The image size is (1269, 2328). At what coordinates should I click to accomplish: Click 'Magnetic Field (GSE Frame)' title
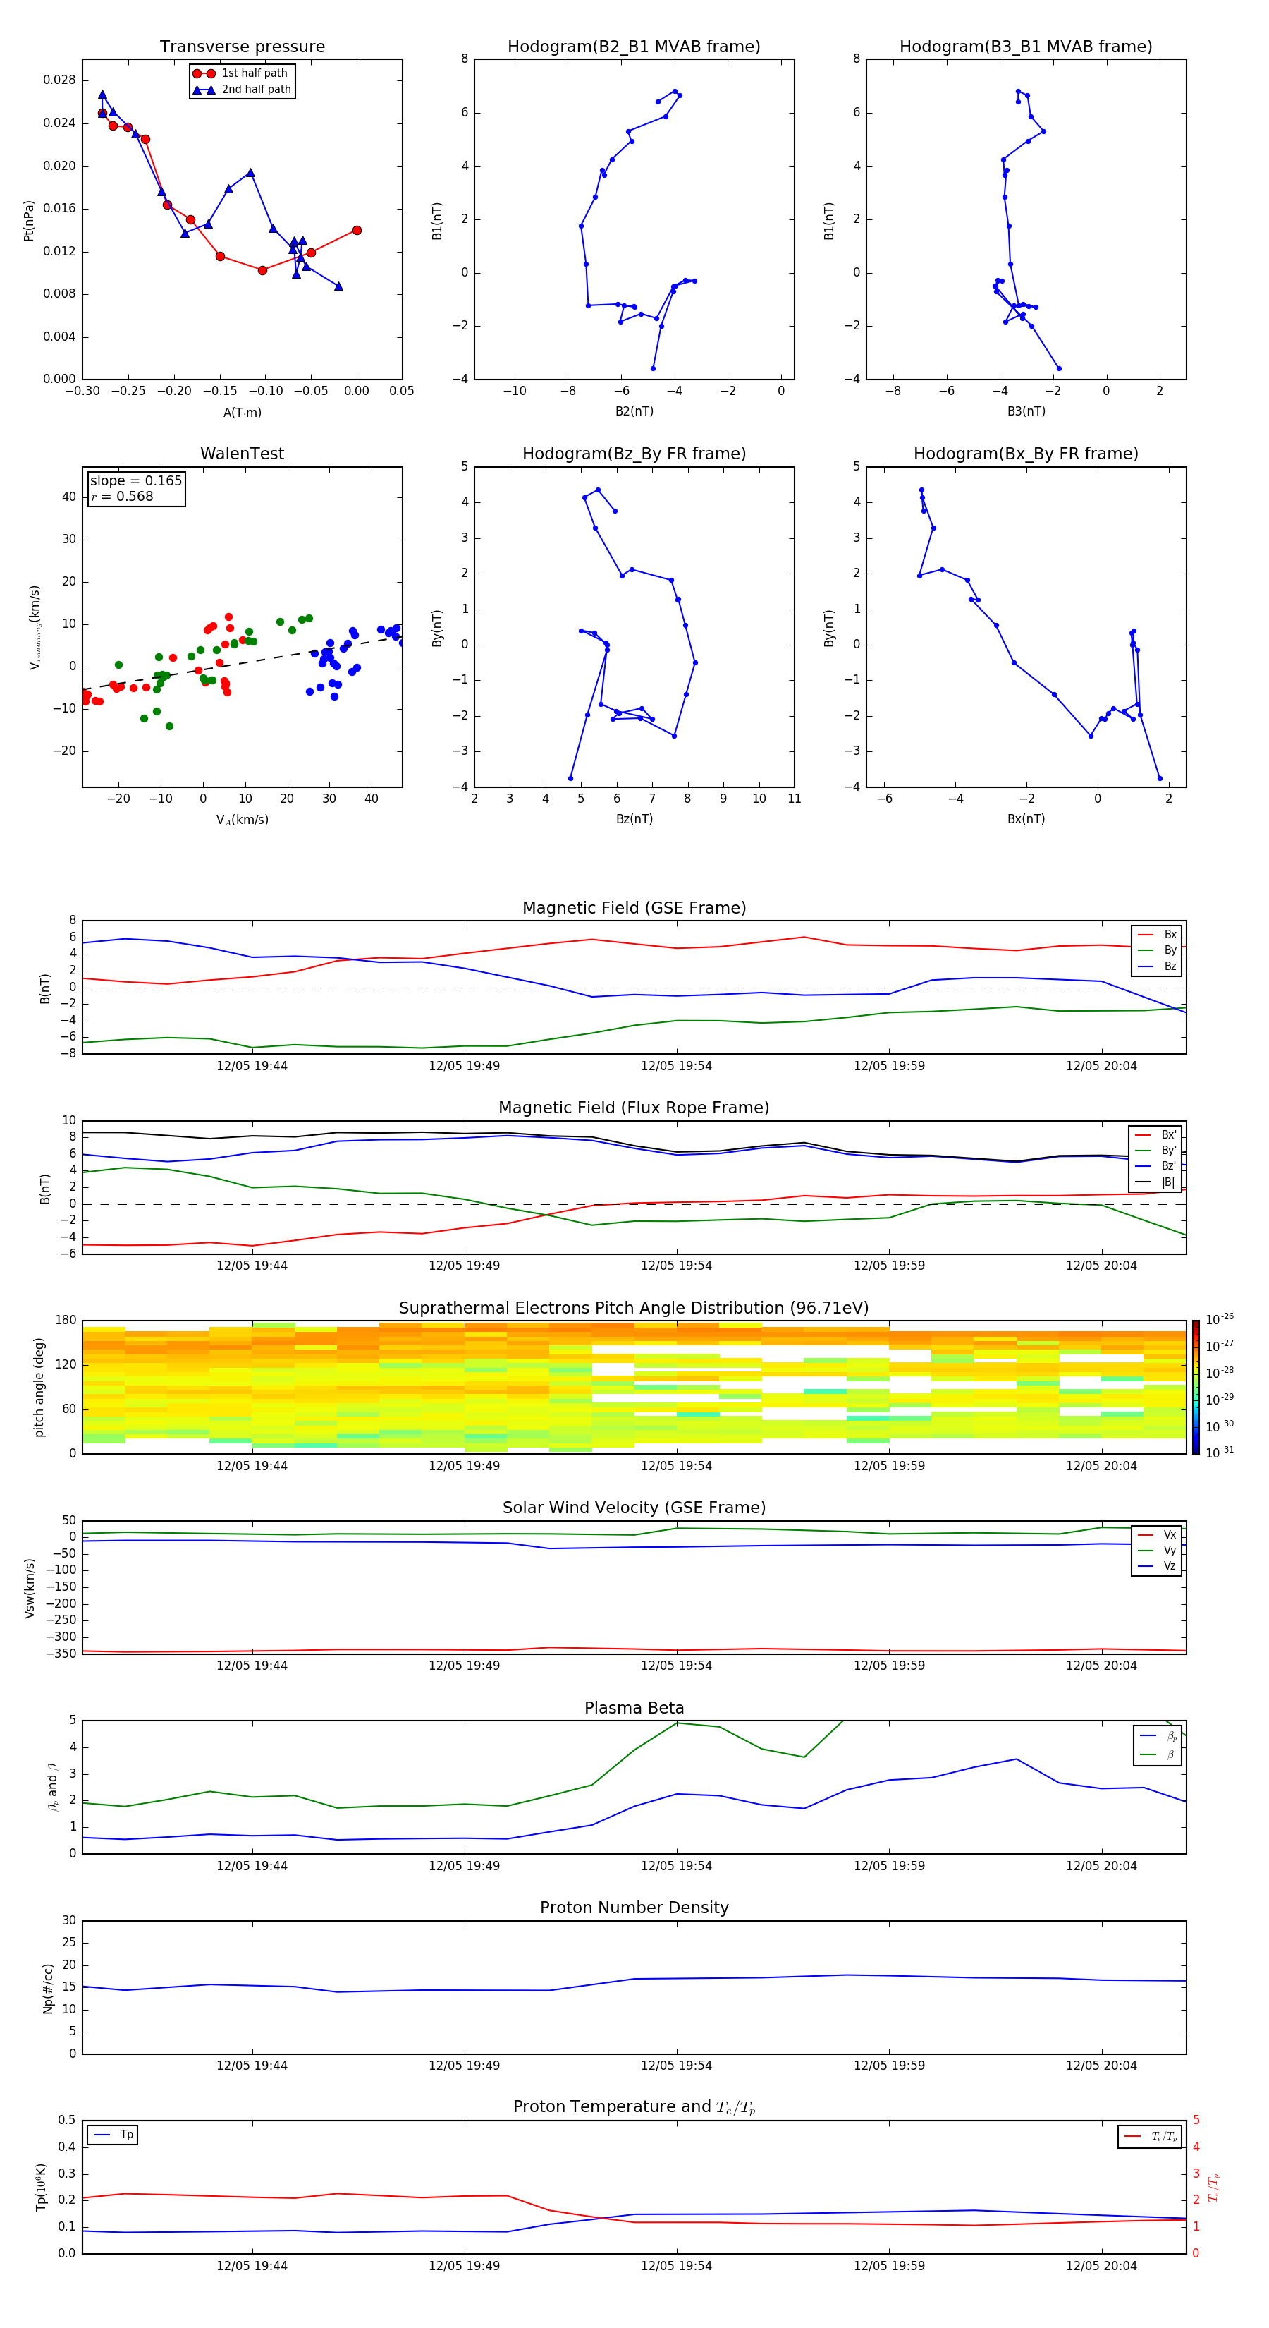click(x=634, y=908)
